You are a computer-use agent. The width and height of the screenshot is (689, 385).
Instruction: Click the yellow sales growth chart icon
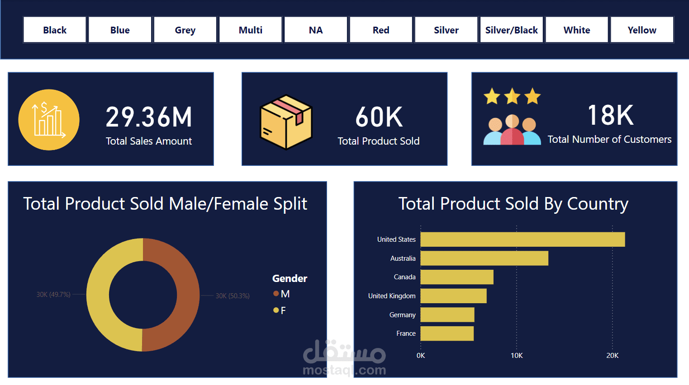48,119
